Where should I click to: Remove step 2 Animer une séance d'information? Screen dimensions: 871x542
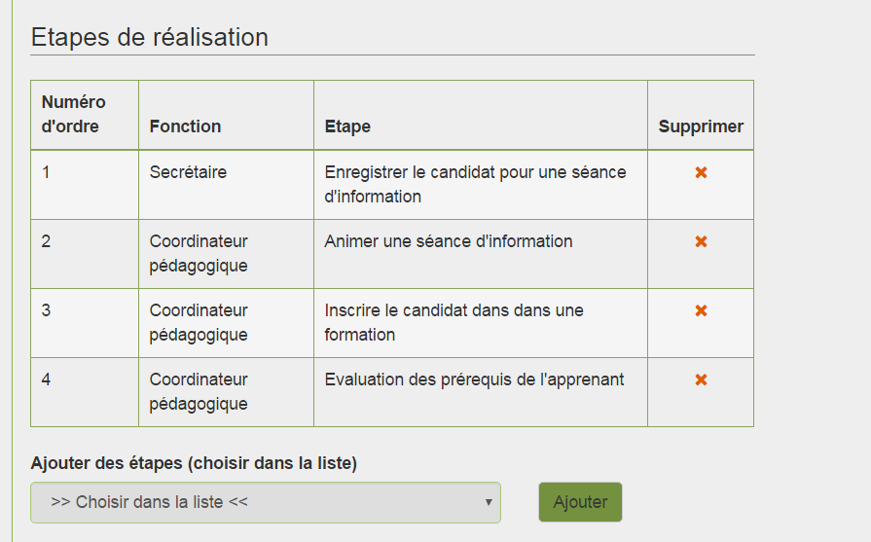701,241
